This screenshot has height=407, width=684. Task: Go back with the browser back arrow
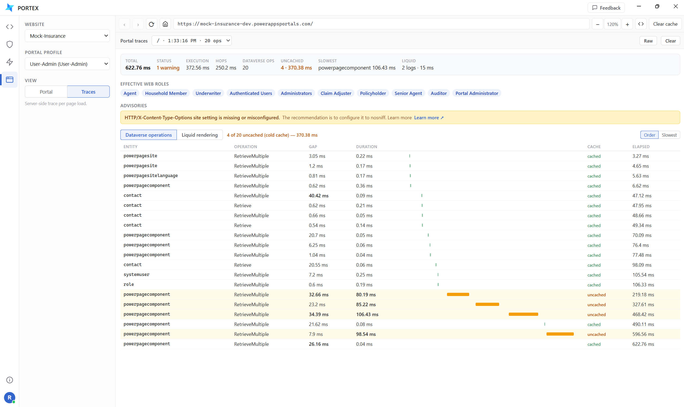tap(125, 24)
